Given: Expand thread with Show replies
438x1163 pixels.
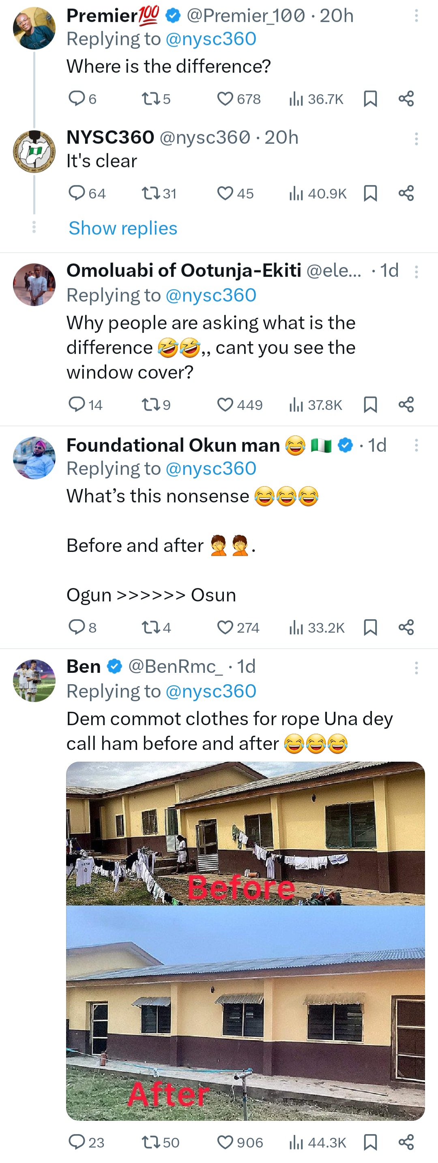Looking at the screenshot, I should (x=123, y=228).
